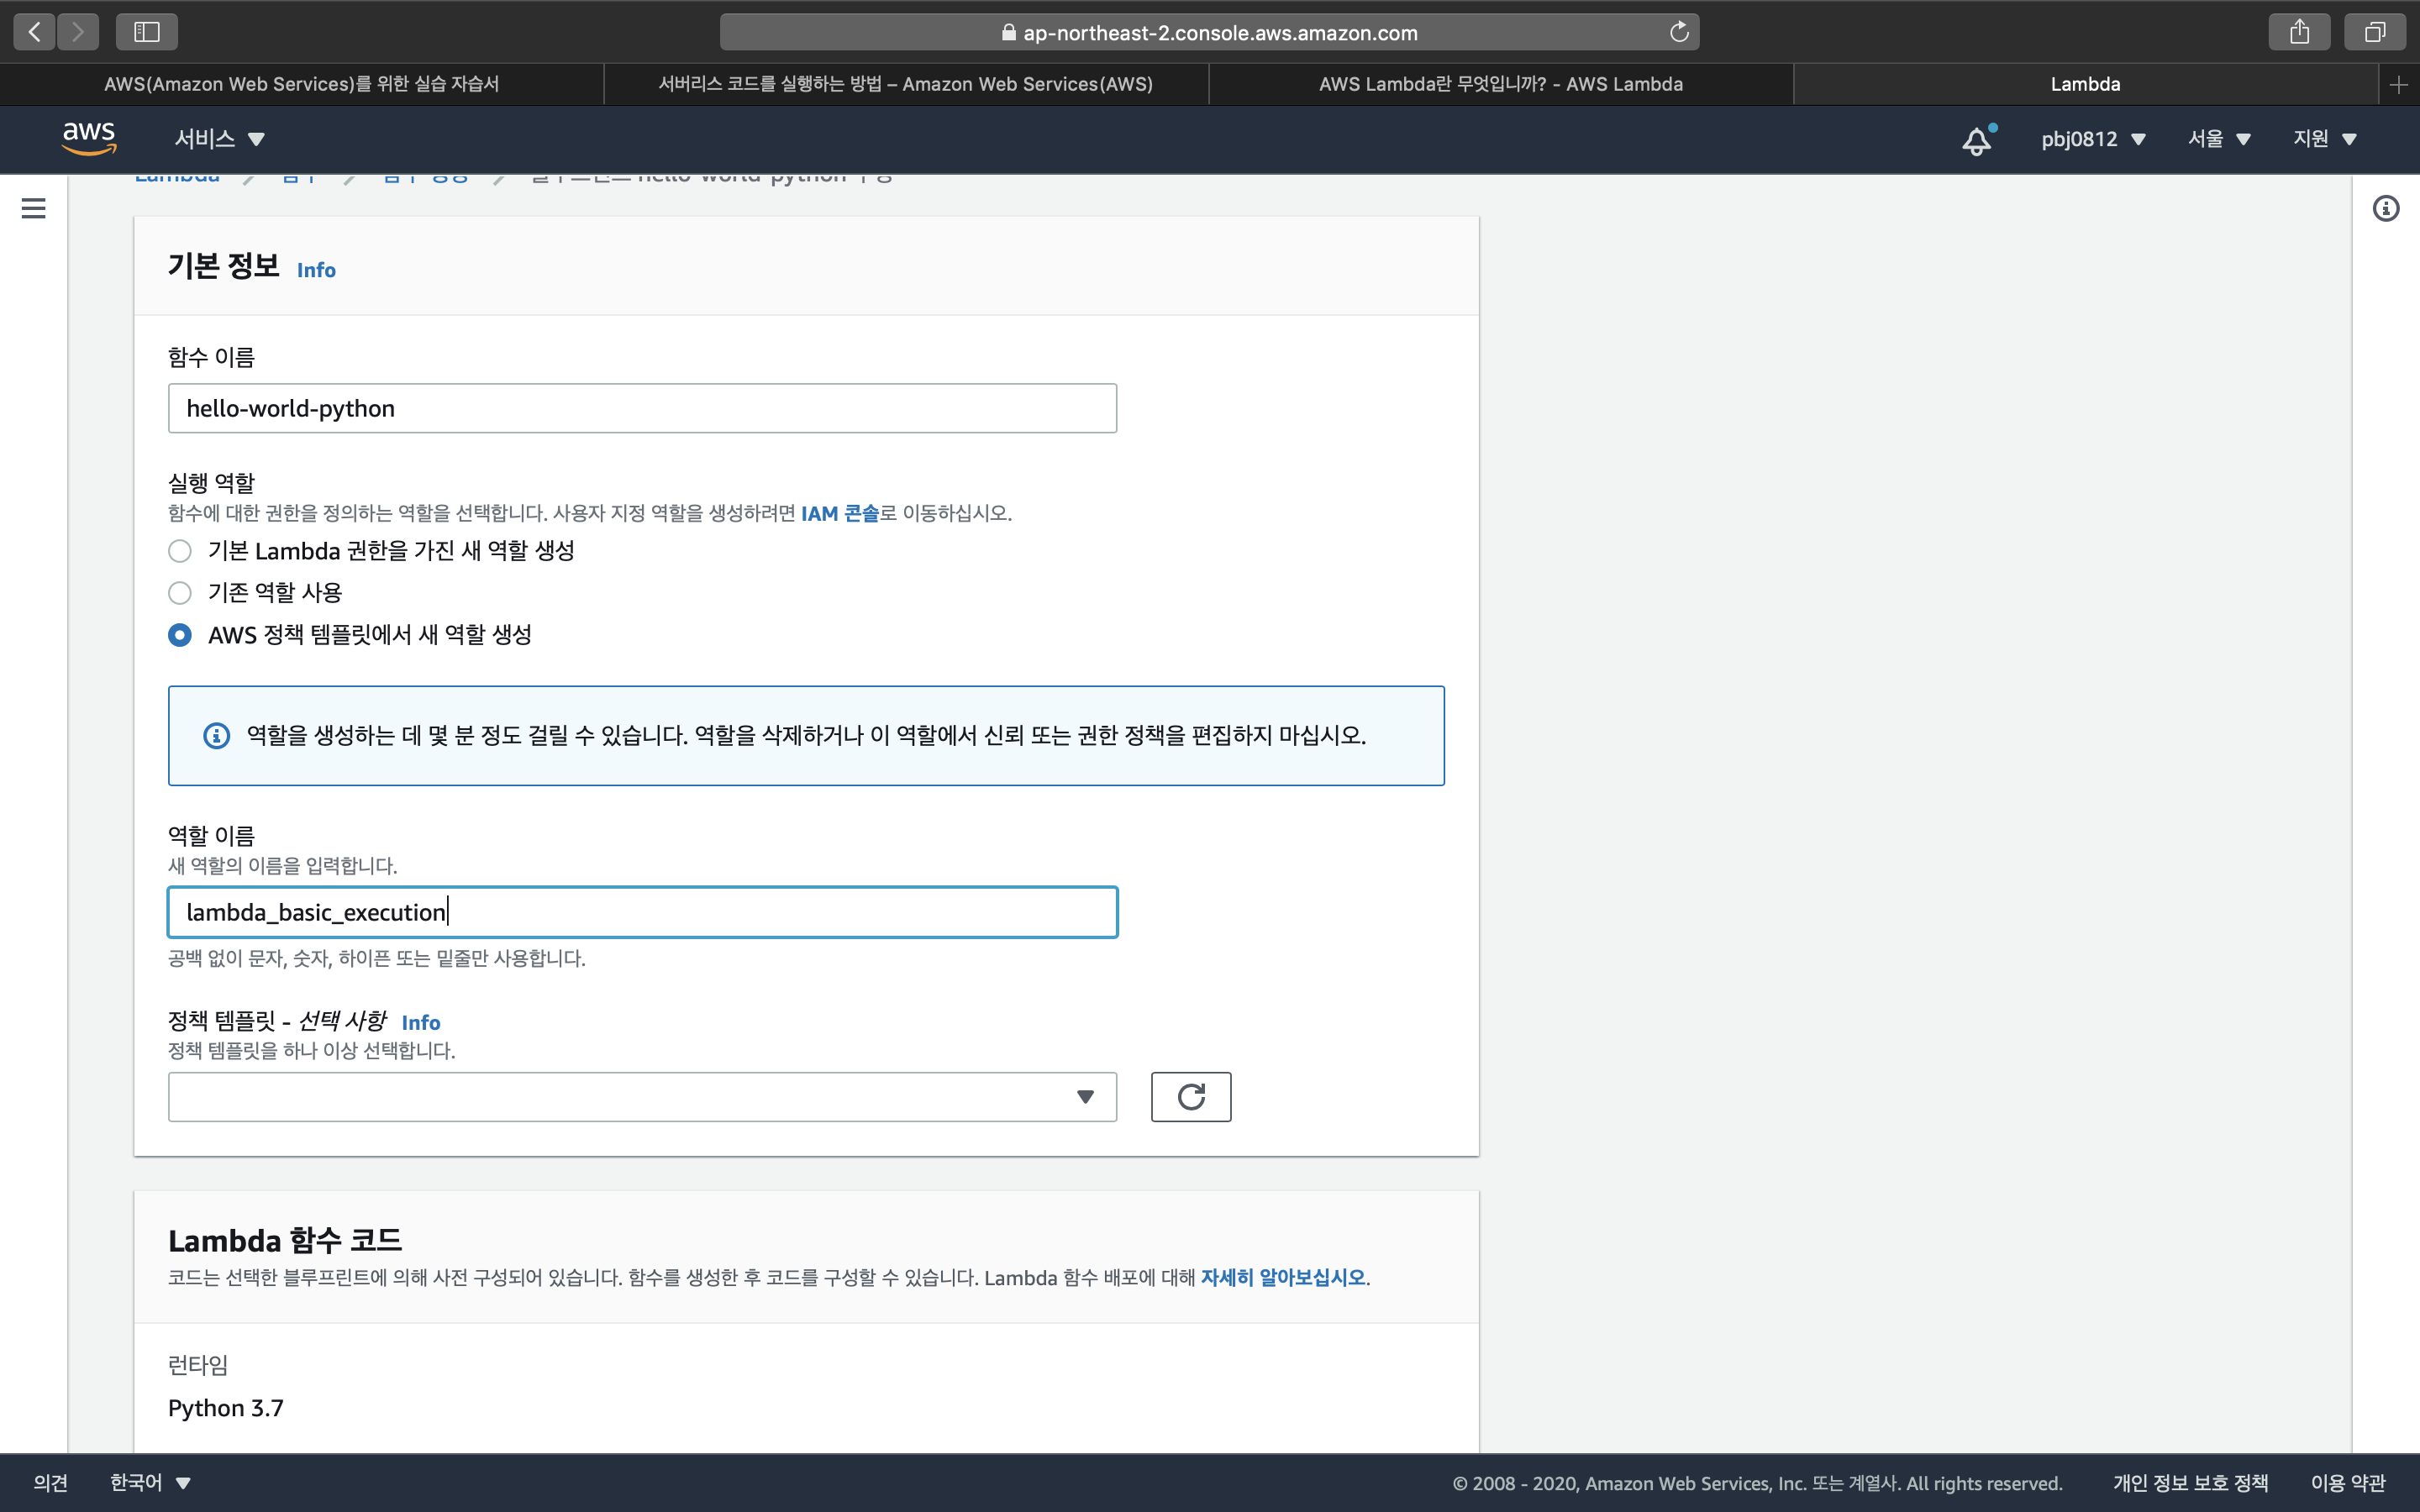Switch to AWS Lambda란 무엇입니까 tab
Image resolution: width=2420 pixels, height=1512 pixels.
1500,84
